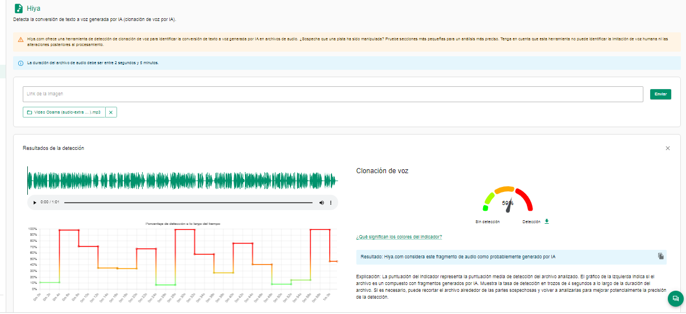Screen dimensions: 686x314
Task: Click the 100% label on chart axis
Action: pyautogui.click(x=32, y=229)
